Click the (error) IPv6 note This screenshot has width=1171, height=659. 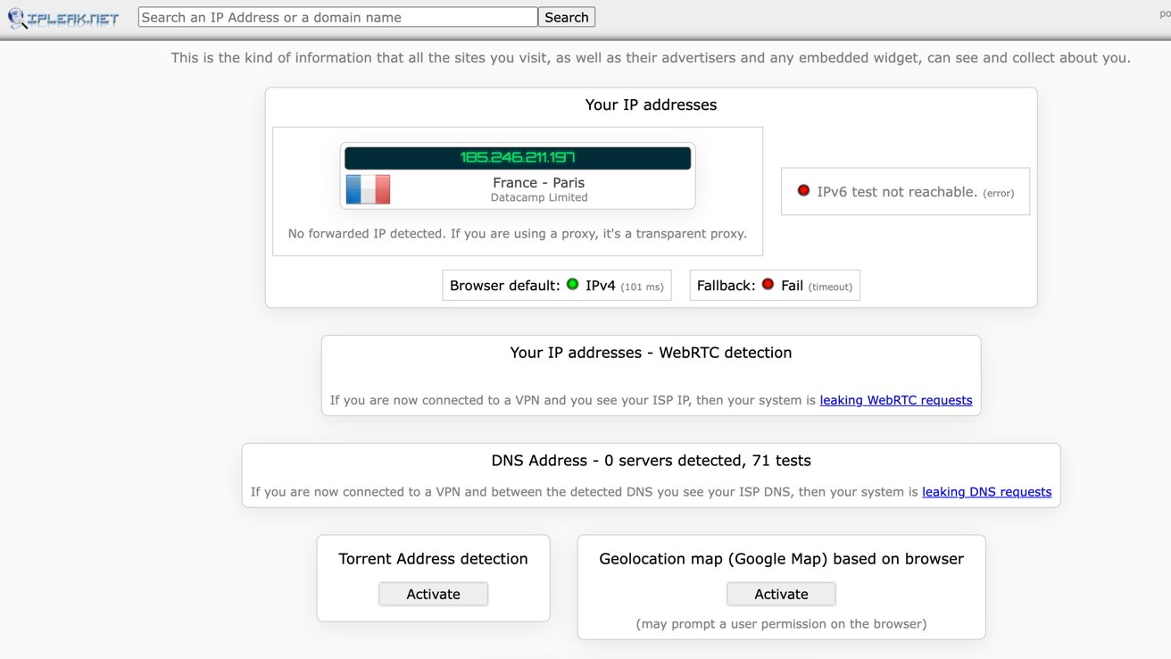pos(998,194)
